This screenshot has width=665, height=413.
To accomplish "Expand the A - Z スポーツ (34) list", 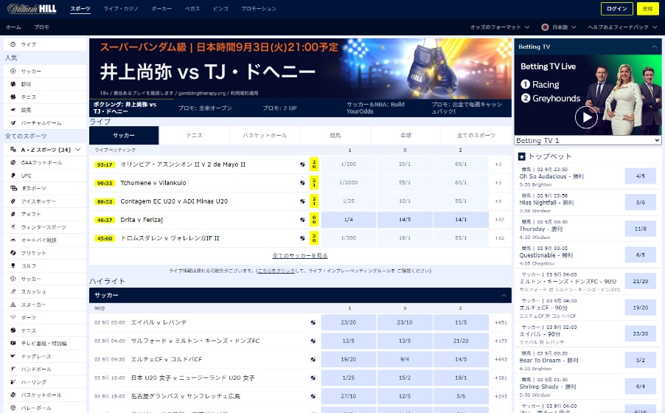I will (x=45, y=150).
